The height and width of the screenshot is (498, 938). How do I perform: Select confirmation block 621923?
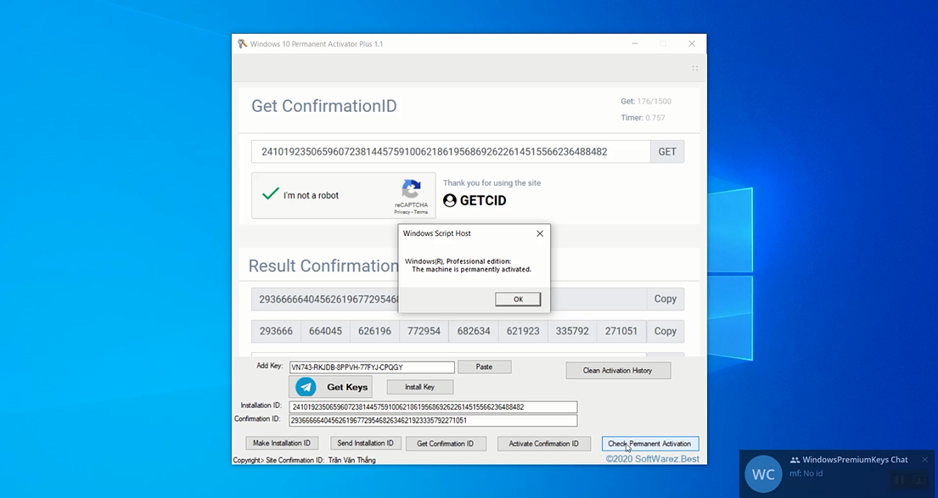coord(523,331)
